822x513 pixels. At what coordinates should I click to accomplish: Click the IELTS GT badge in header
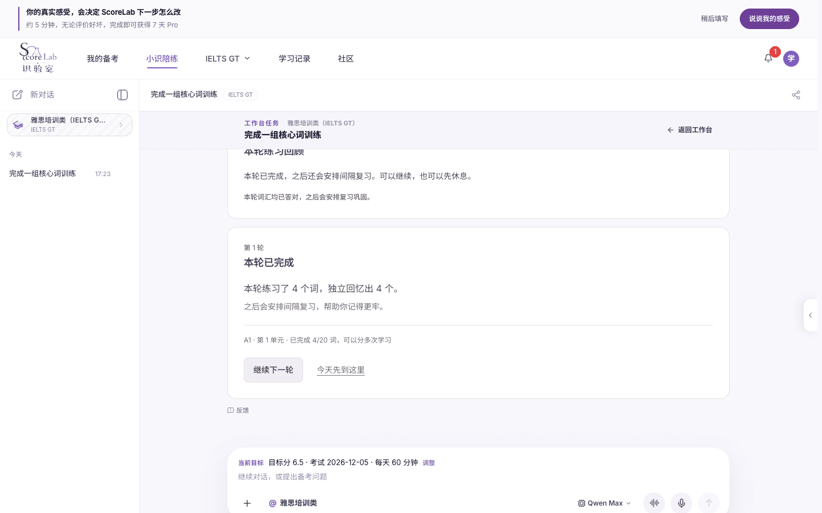pos(240,95)
